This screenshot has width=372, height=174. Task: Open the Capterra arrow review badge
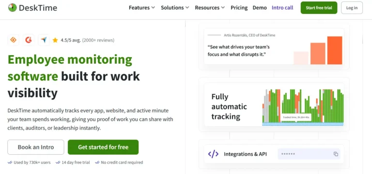tap(44, 40)
